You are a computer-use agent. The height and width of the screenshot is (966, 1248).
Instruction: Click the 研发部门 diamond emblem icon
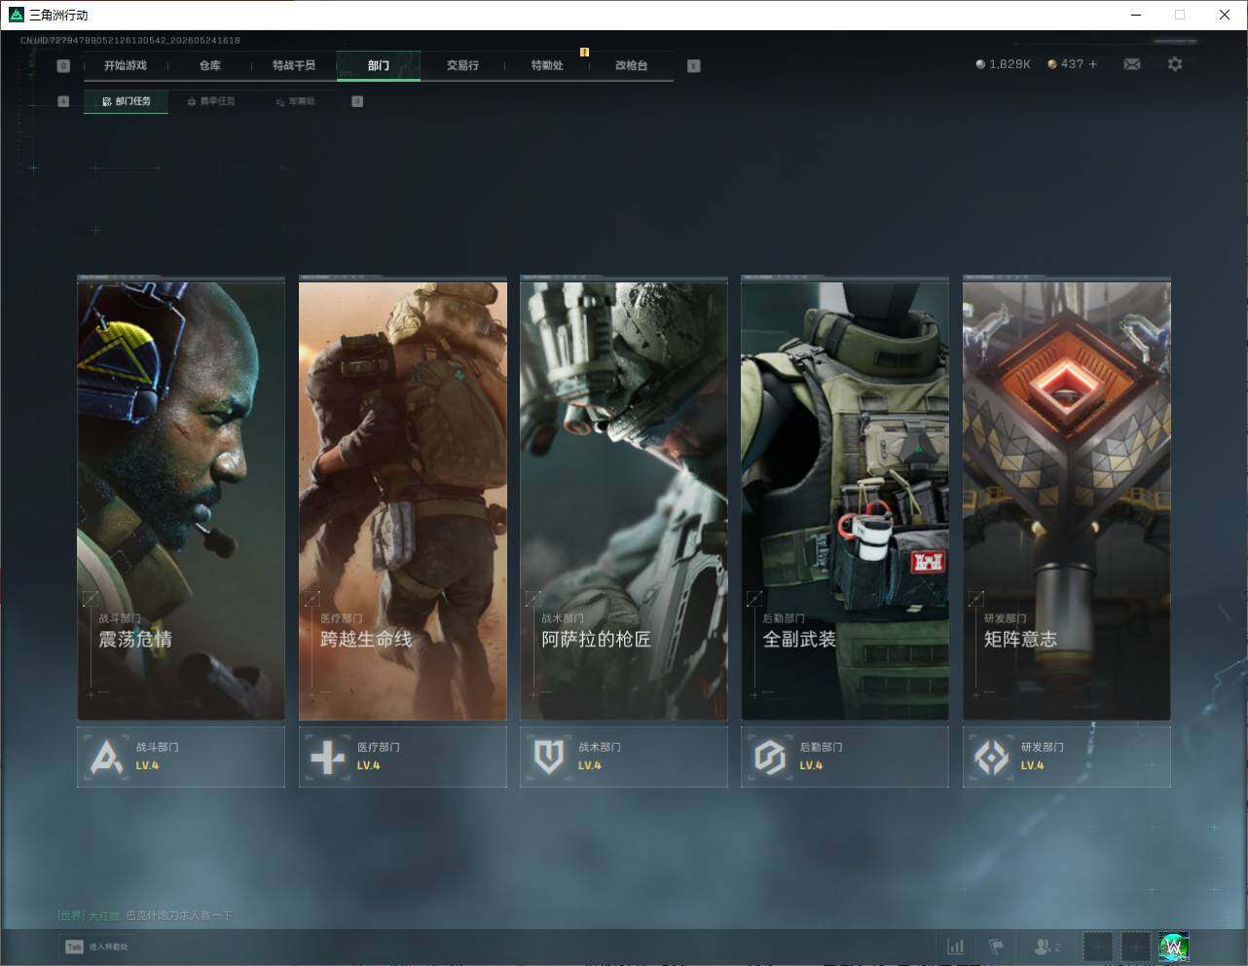coord(992,757)
